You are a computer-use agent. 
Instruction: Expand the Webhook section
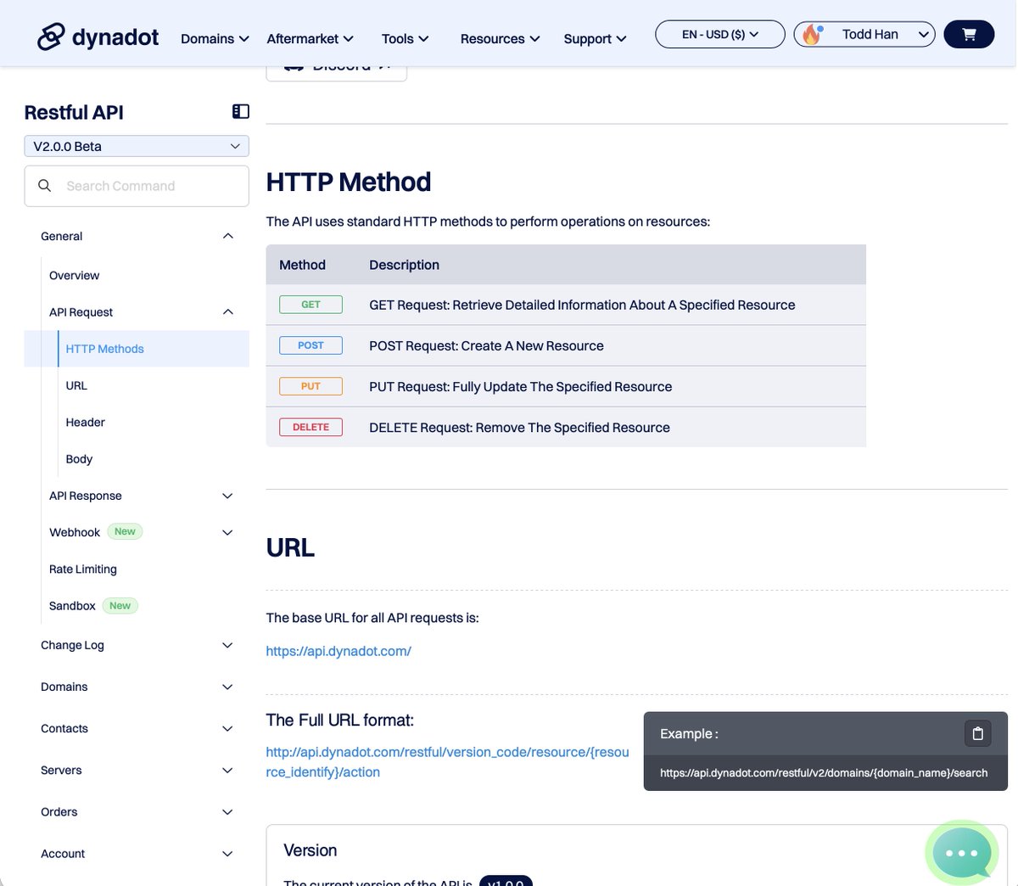click(x=227, y=532)
